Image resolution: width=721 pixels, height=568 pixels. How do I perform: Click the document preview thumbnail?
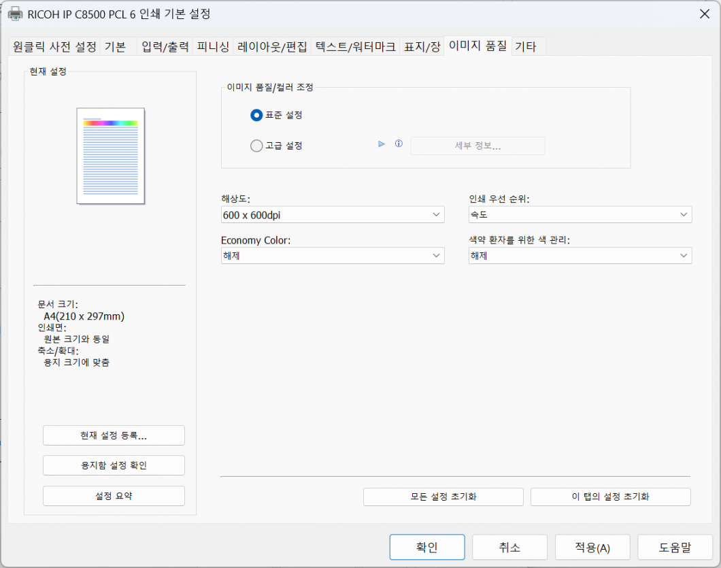111,155
